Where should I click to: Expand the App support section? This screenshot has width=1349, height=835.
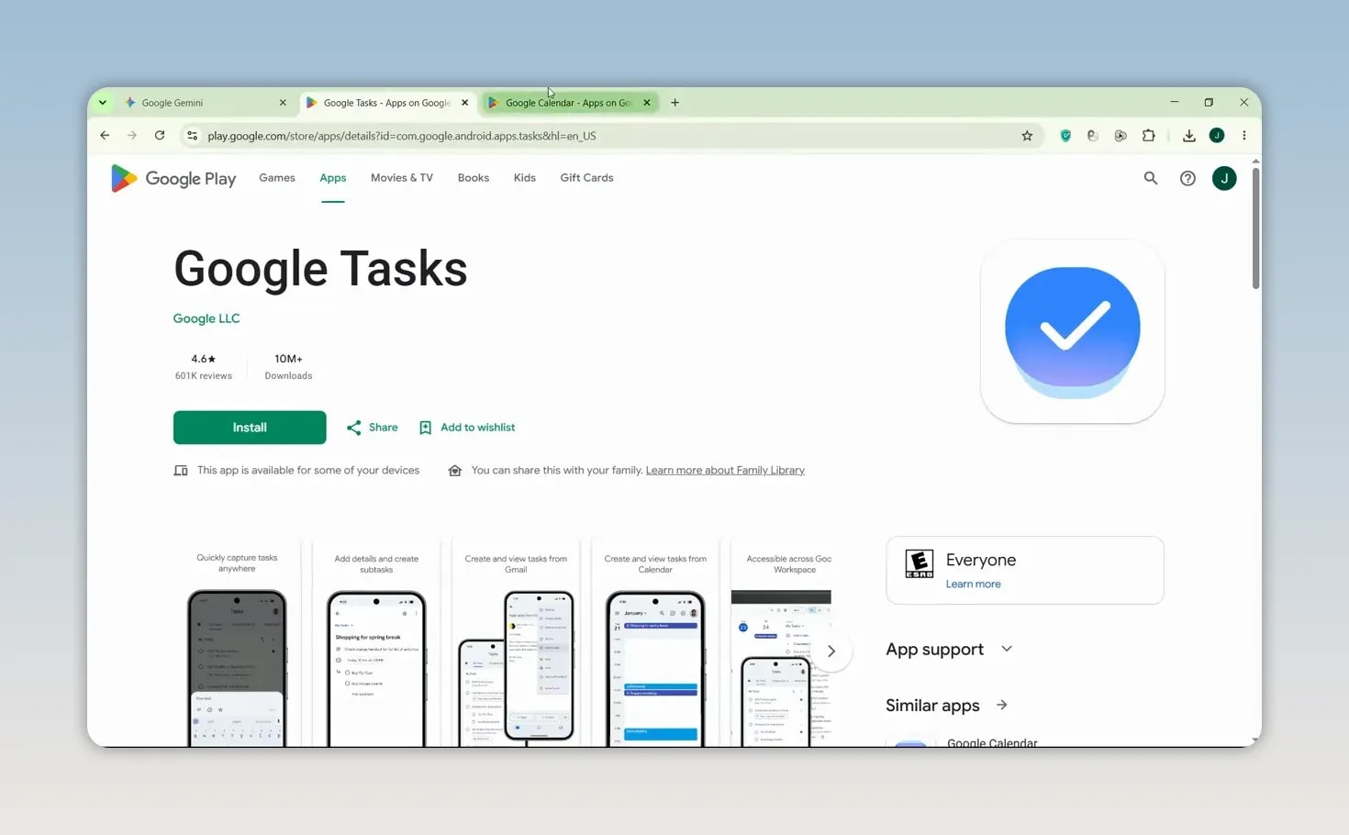click(x=1007, y=649)
